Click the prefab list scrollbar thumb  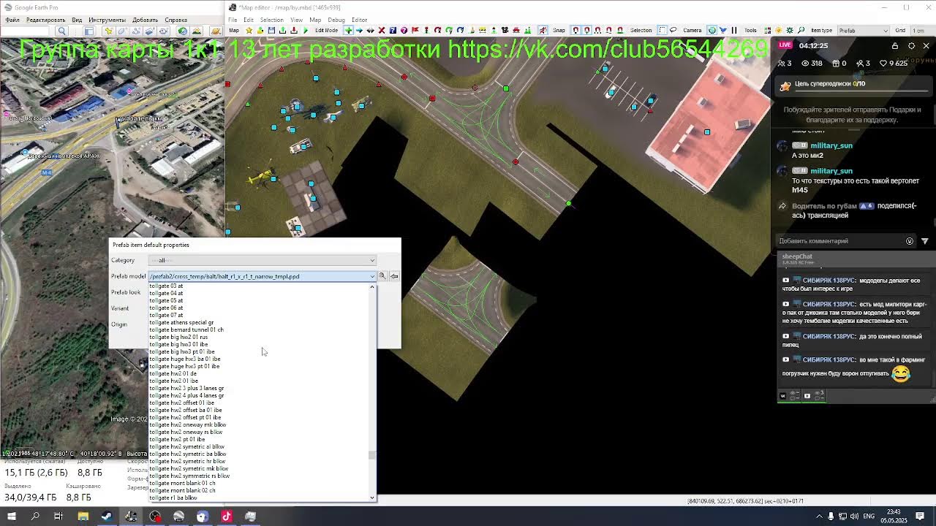(371, 454)
